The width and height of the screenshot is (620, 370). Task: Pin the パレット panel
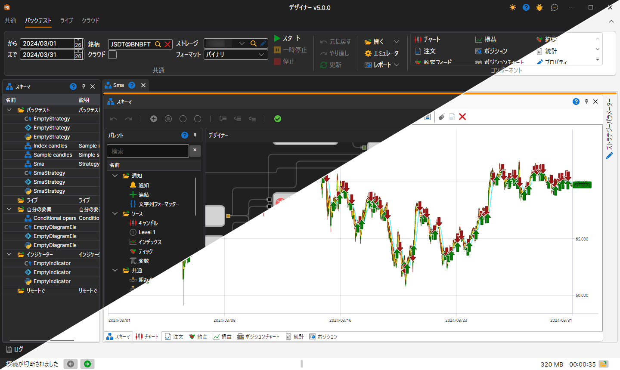195,135
